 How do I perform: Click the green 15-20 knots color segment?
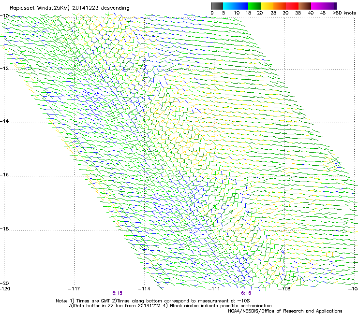[254, 6]
